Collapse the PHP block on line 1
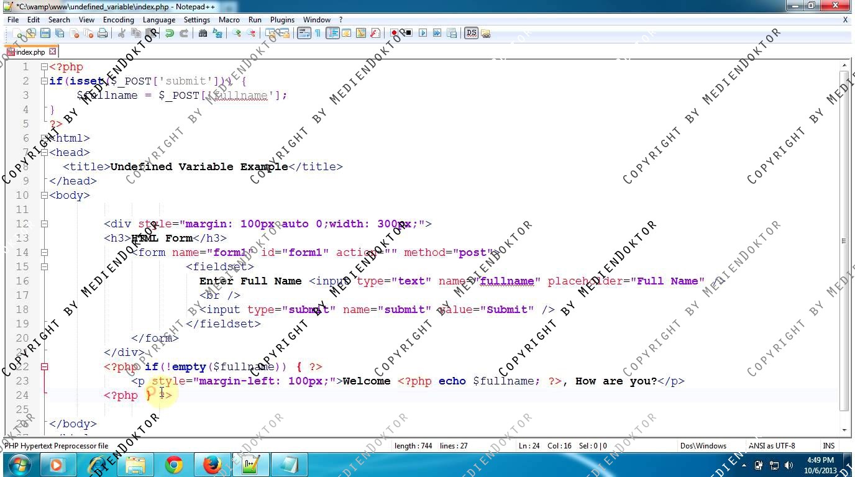The height and width of the screenshot is (477, 855). 44,67
